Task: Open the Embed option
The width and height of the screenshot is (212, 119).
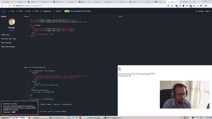Action: pos(57,11)
